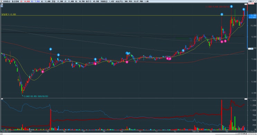Expand the price panel handle at top right
The image size is (257, 135).
[x=246, y=4]
